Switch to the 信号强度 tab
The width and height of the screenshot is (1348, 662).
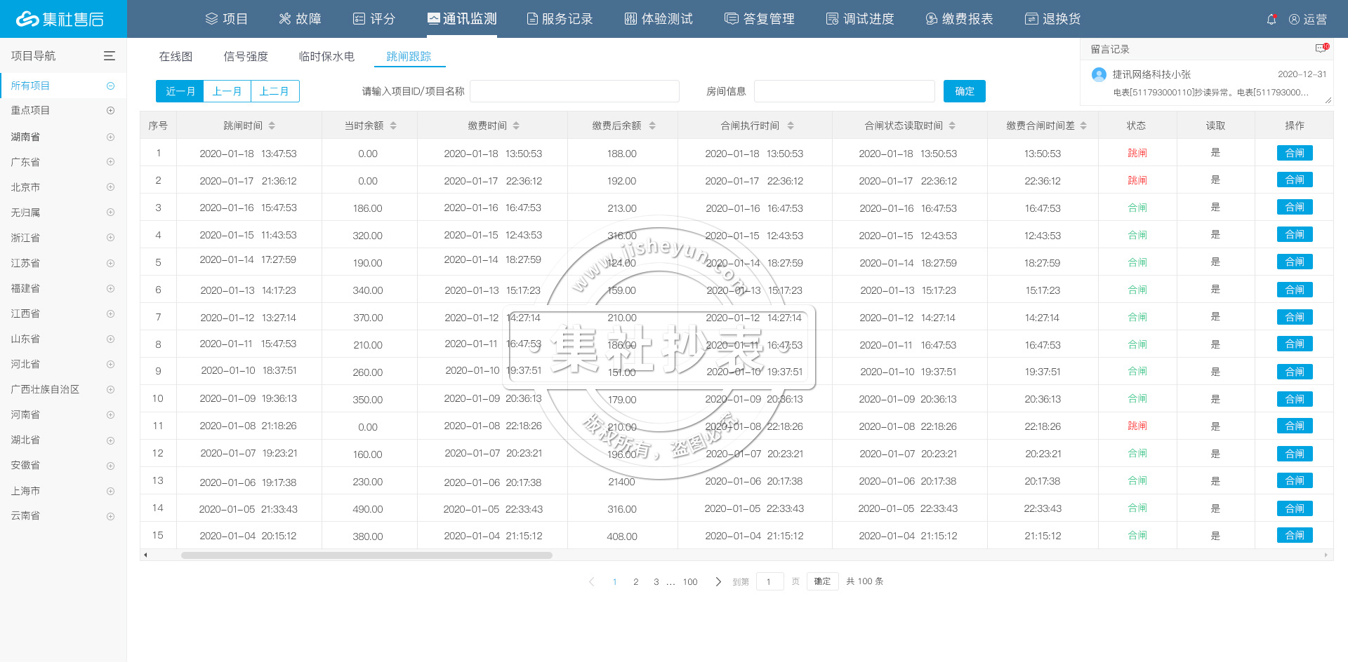(x=245, y=56)
